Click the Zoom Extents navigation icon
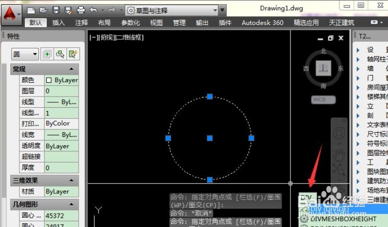 339,169
